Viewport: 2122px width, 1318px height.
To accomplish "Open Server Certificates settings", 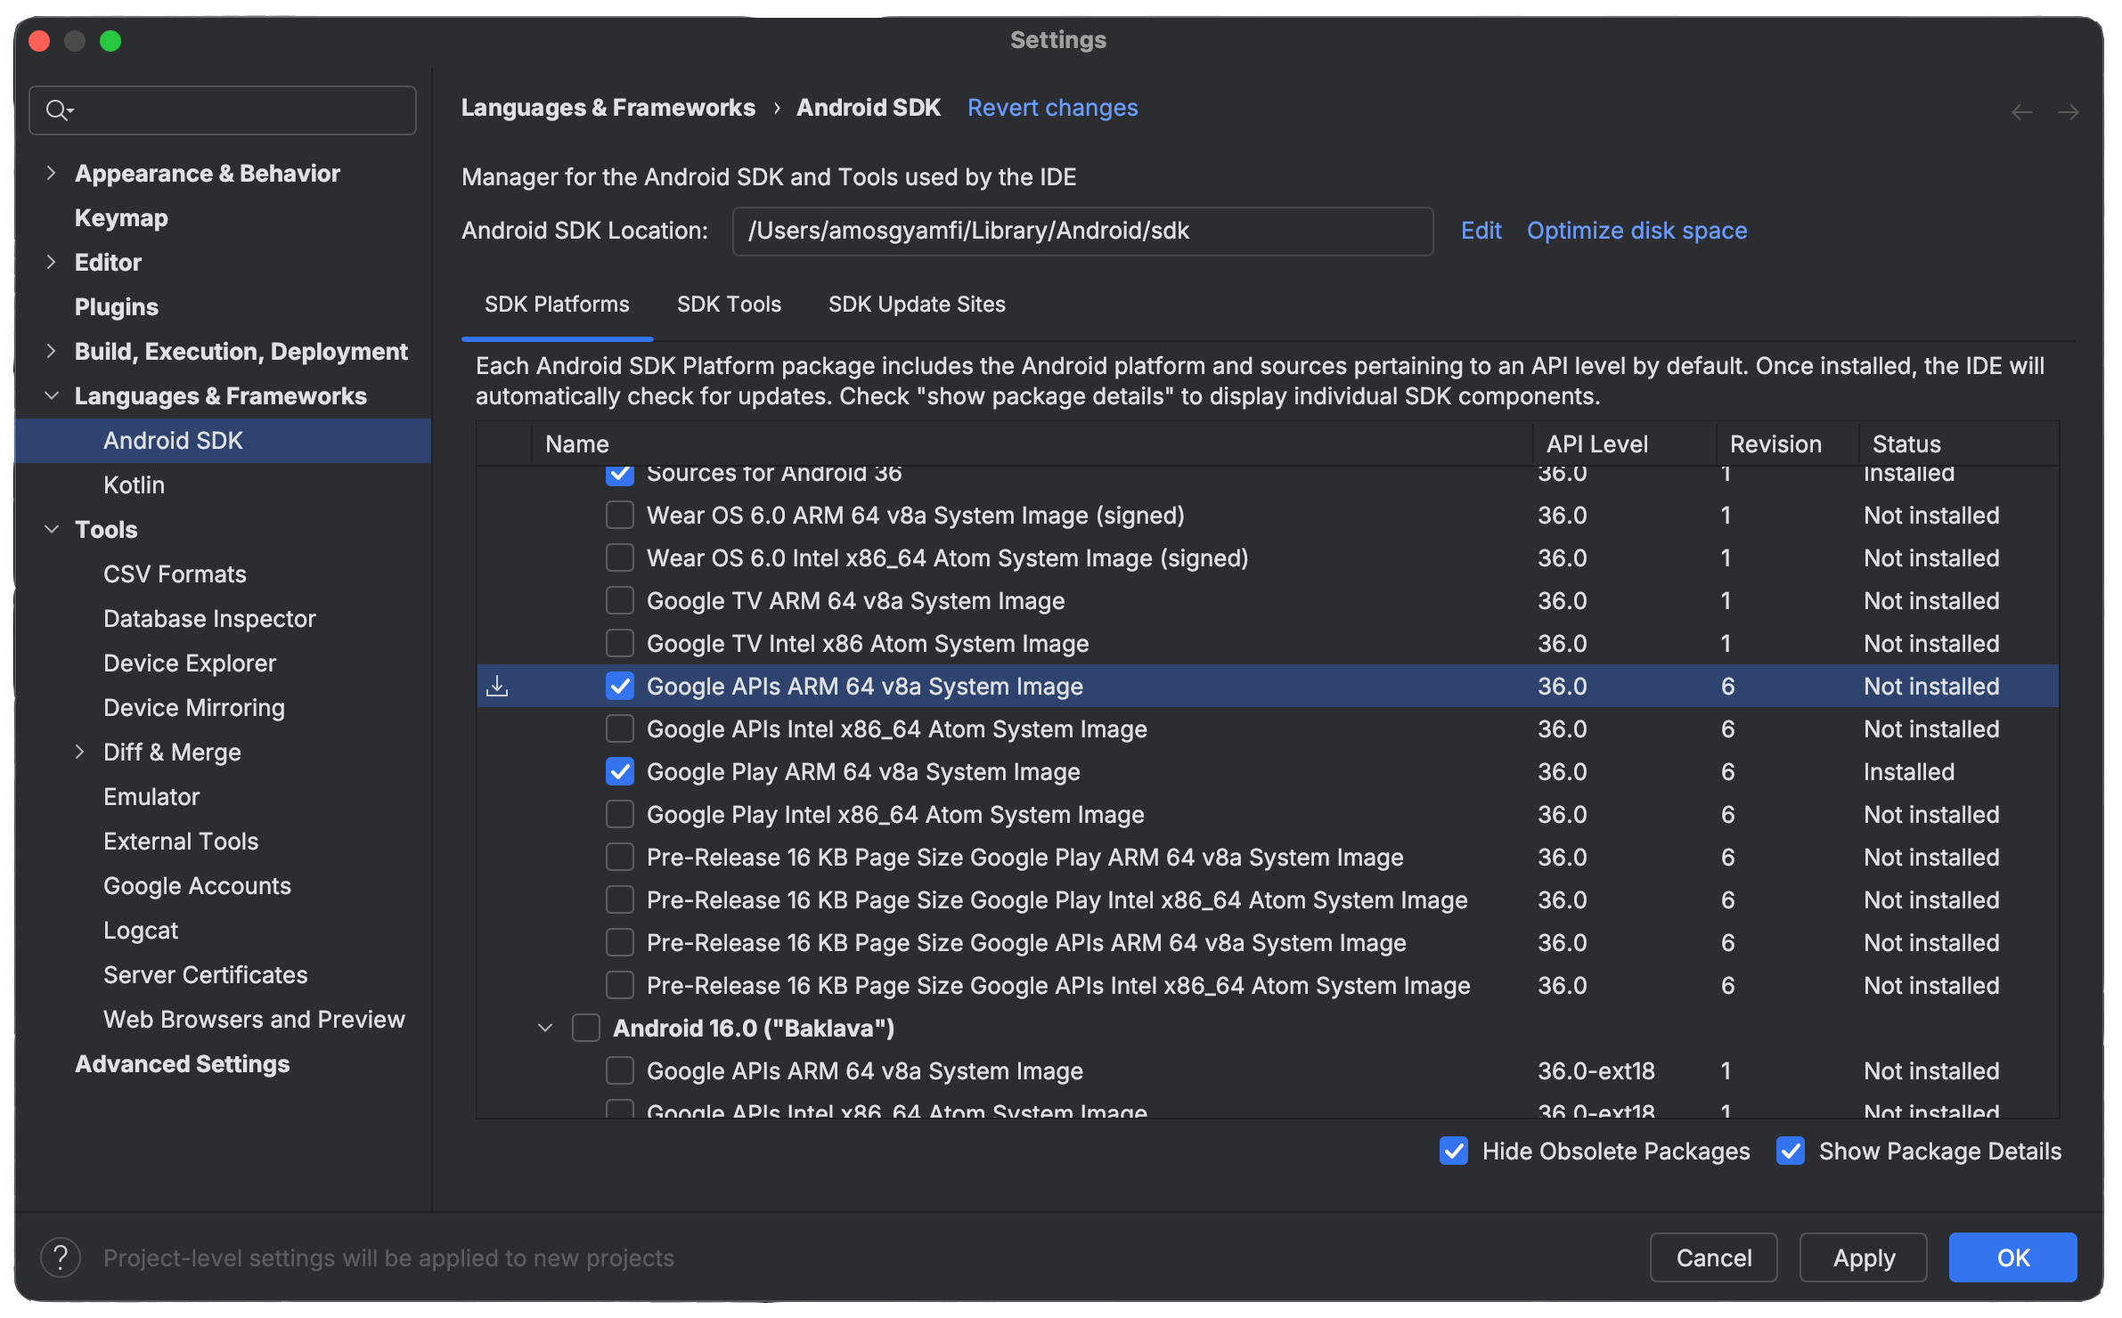I will click(x=205, y=975).
